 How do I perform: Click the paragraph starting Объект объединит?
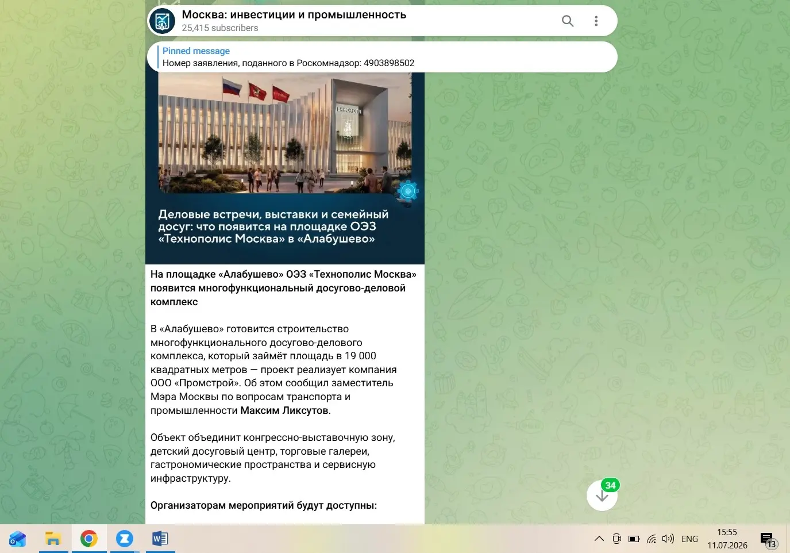273,458
